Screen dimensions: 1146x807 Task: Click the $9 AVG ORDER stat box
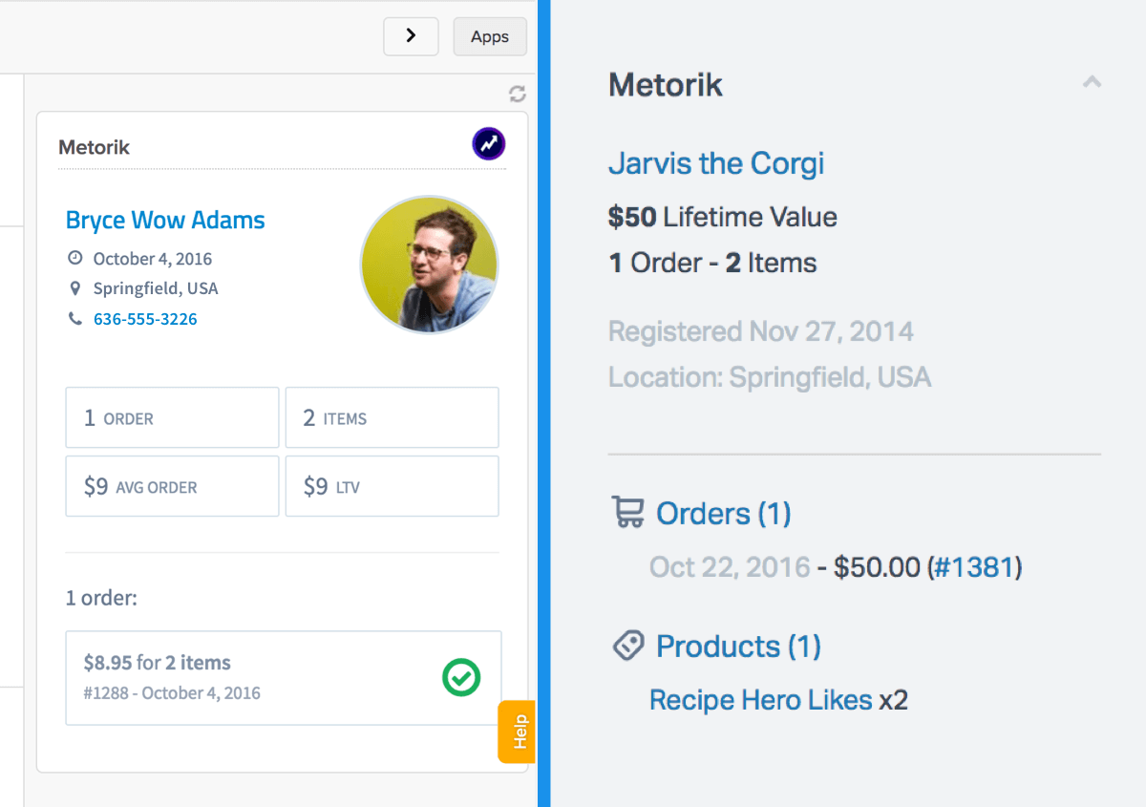pos(172,486)
